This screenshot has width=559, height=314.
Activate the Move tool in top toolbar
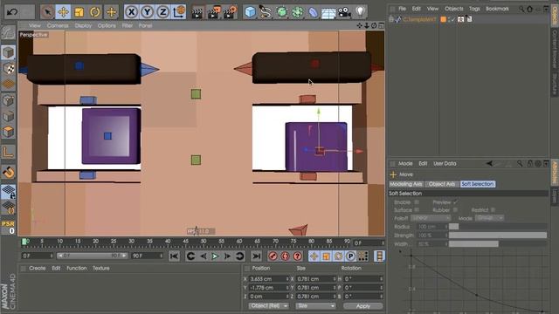pos(63,12)
